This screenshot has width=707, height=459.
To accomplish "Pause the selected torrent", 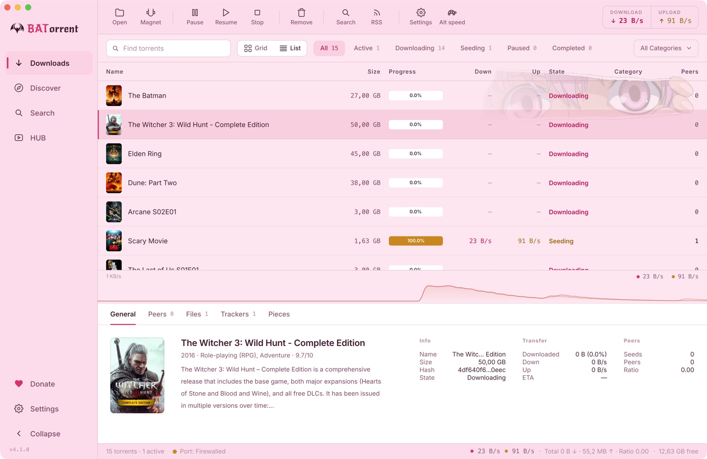I will 195,17.
